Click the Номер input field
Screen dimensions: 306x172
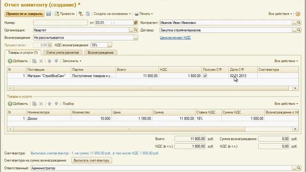(x=60, y=22)
